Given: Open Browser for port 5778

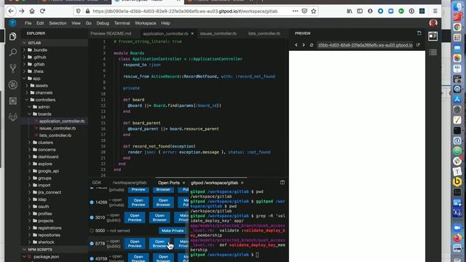Looking at the screenshot, I should (x=159, y=244).
